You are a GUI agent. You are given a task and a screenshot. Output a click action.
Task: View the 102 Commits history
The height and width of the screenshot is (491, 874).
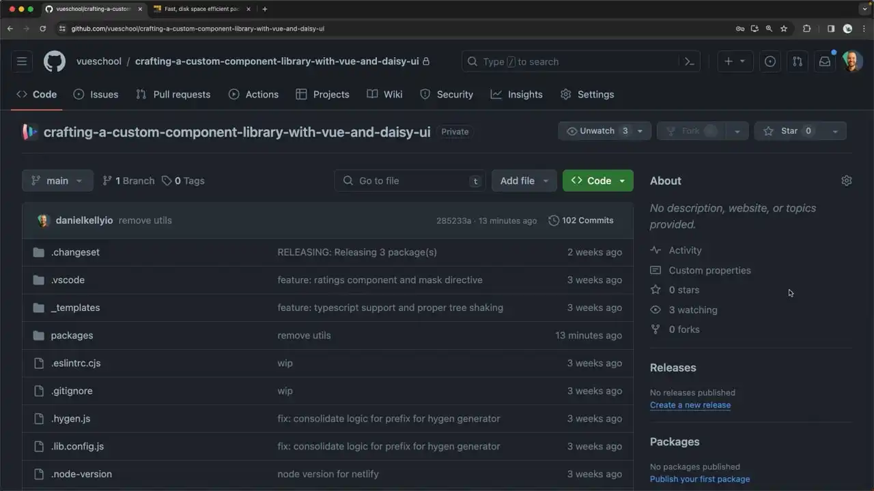581,220
